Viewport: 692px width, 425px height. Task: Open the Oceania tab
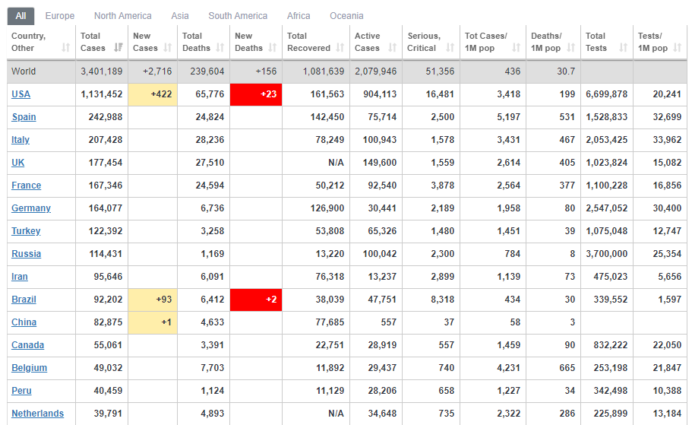[x=346, y=16]
